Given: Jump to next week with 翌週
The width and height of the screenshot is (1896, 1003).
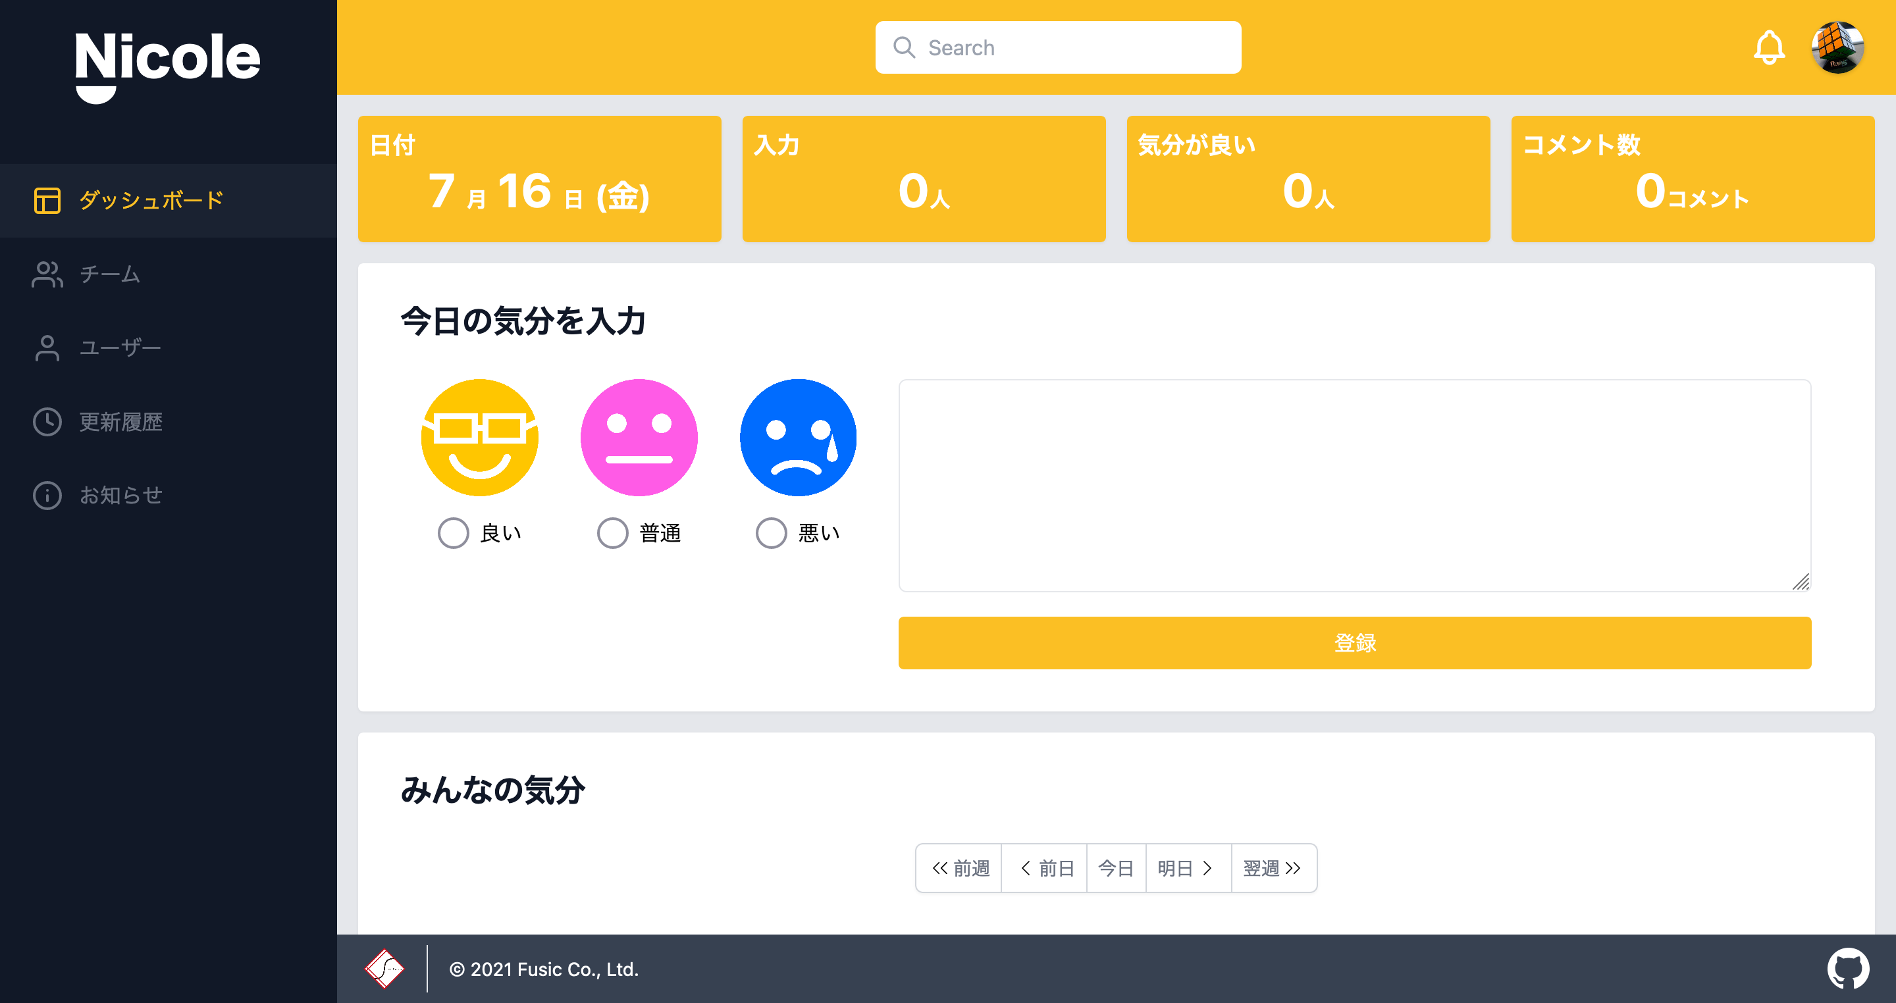Looking at the screenshot, I should click(x=1273, y=868).
